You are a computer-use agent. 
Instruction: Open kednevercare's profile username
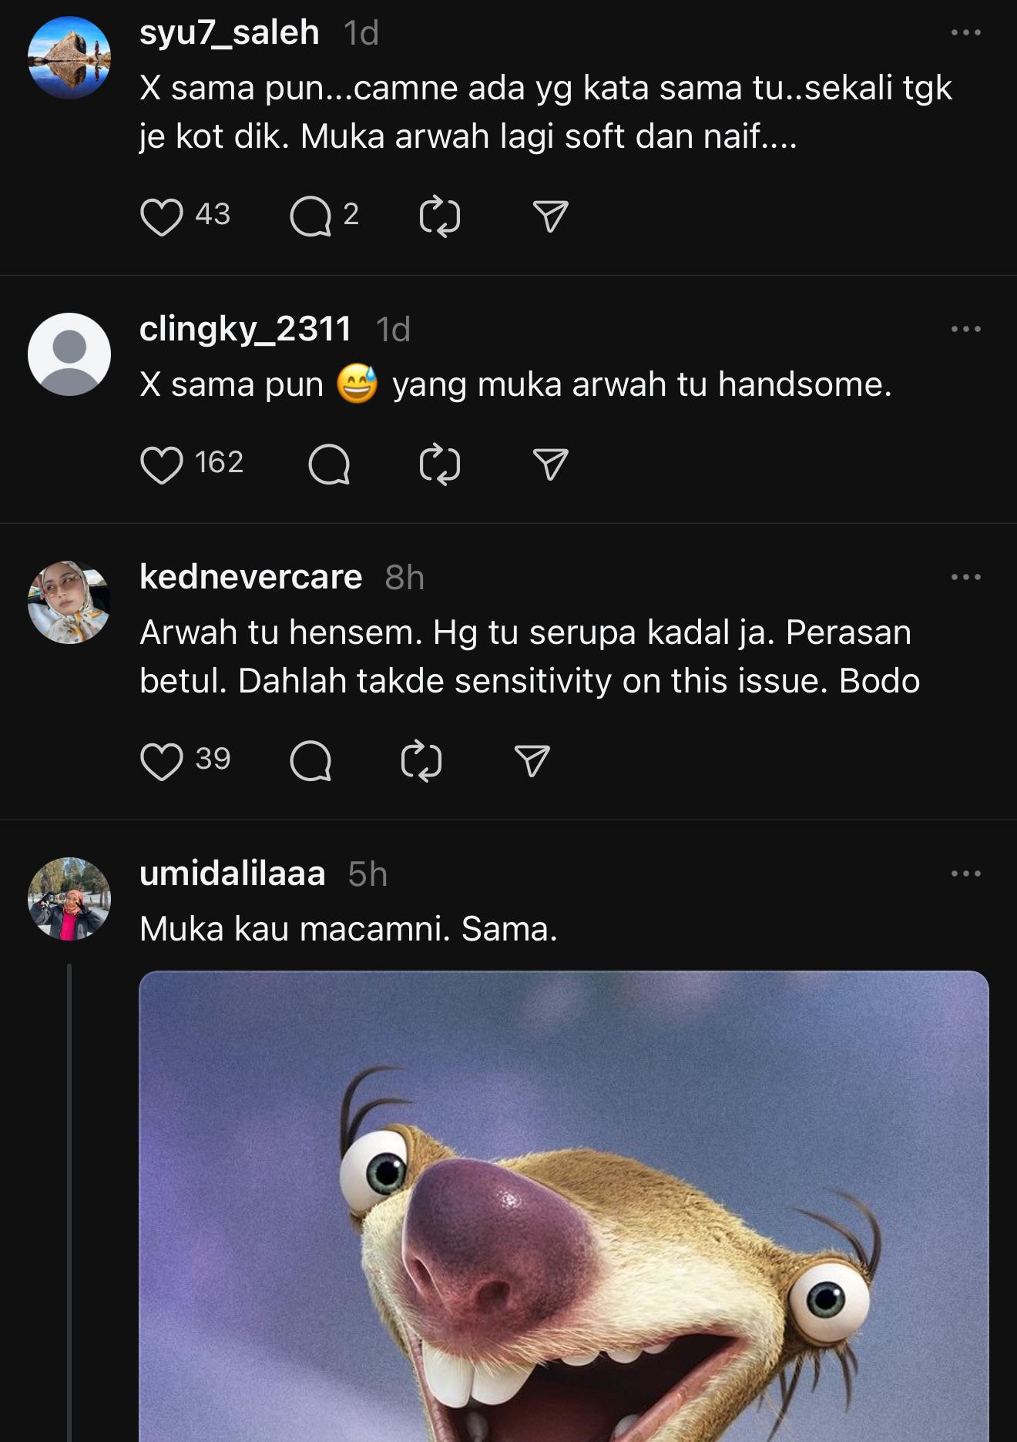point(250,578)
